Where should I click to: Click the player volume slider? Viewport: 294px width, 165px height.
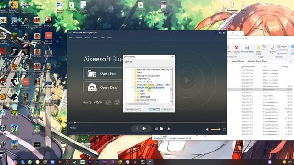tap(215, 129)
